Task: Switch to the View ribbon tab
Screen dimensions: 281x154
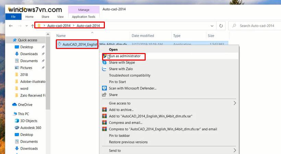Action: click(x=60, y=16)
